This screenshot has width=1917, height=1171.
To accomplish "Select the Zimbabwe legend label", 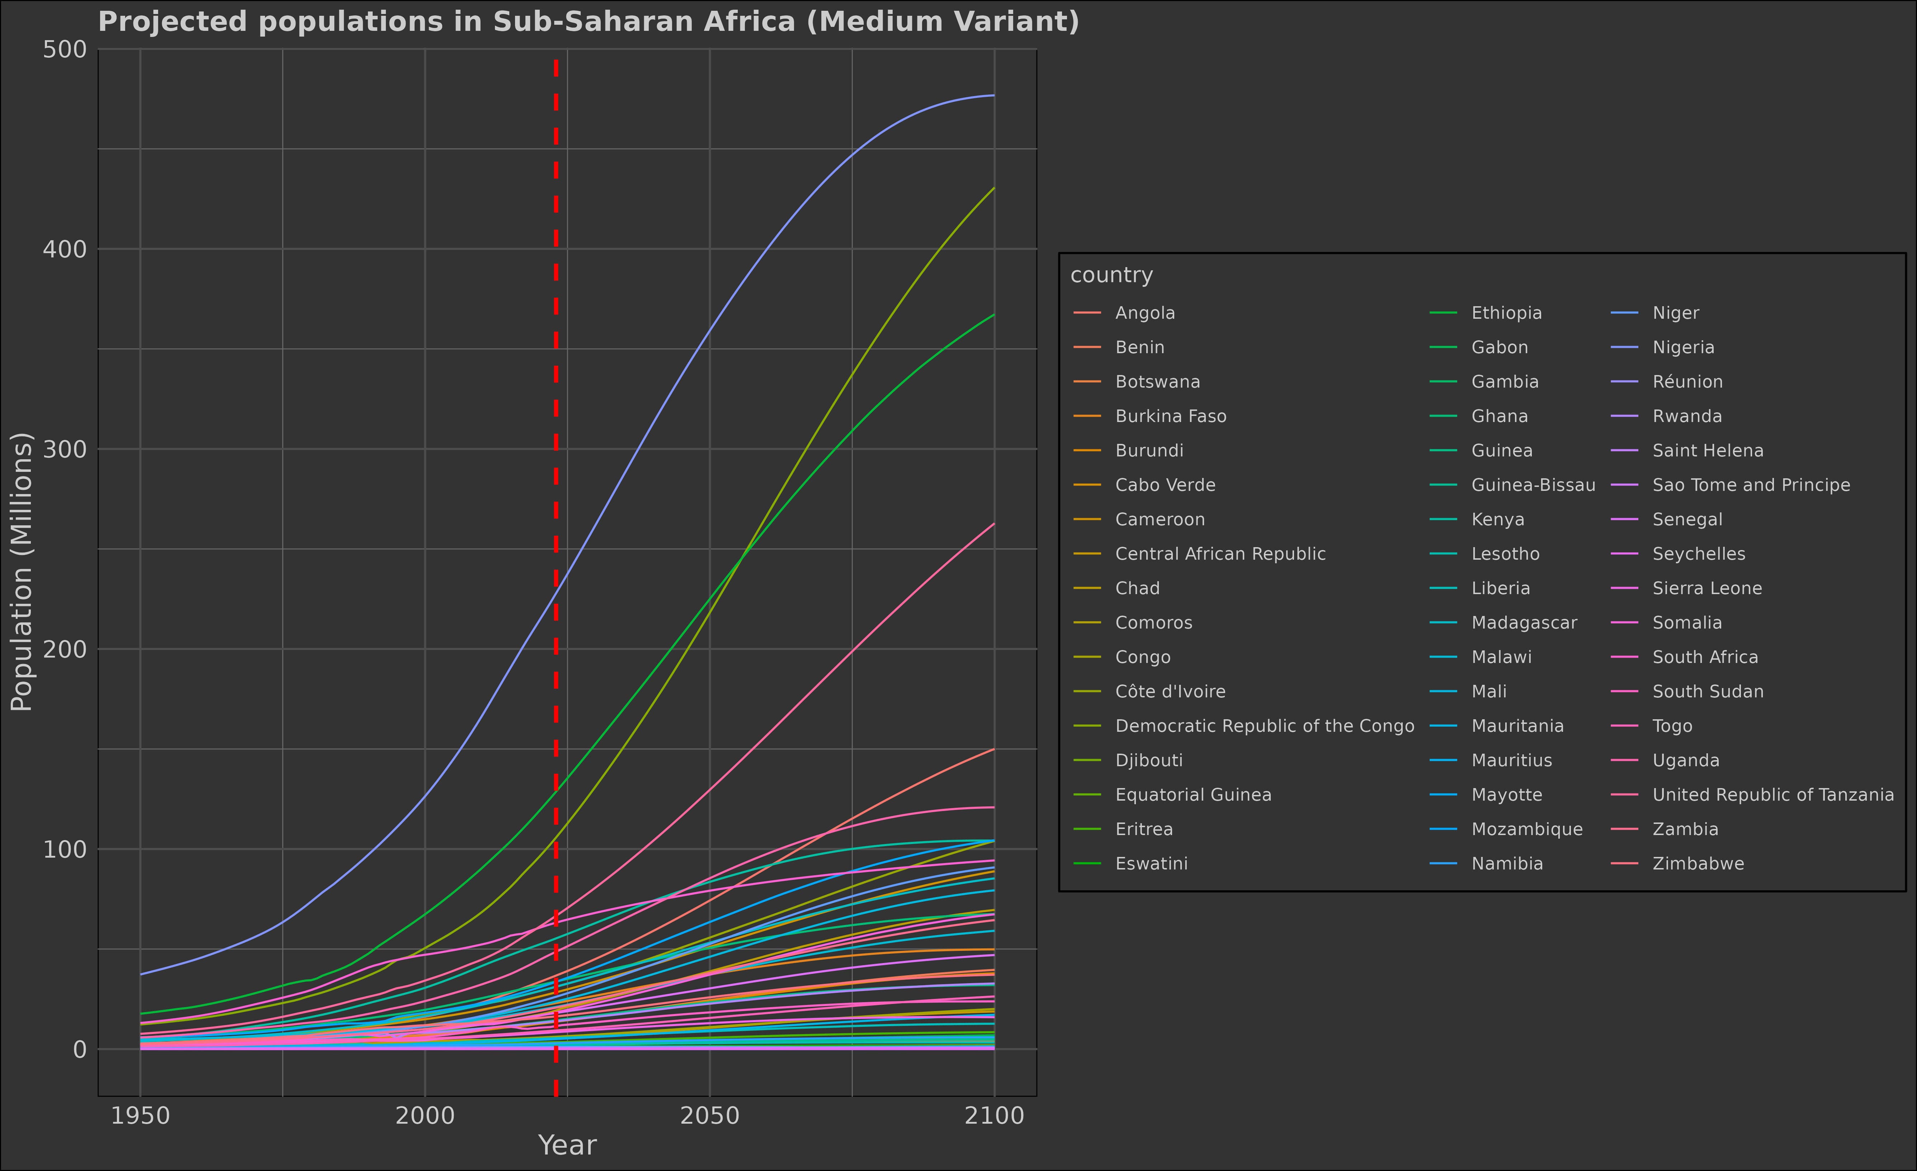I will [x=1698, y=864].
